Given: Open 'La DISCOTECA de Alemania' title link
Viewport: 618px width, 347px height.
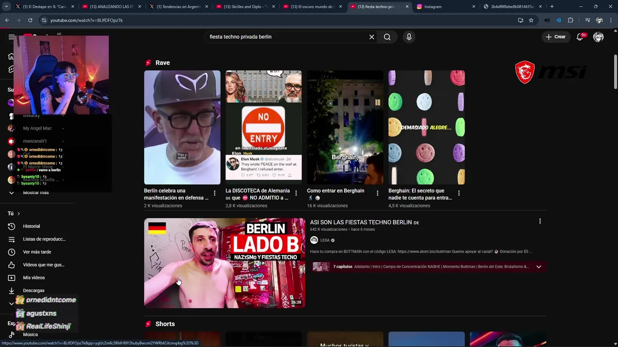Looking at the screenshot, I should (x=257, y=194).
